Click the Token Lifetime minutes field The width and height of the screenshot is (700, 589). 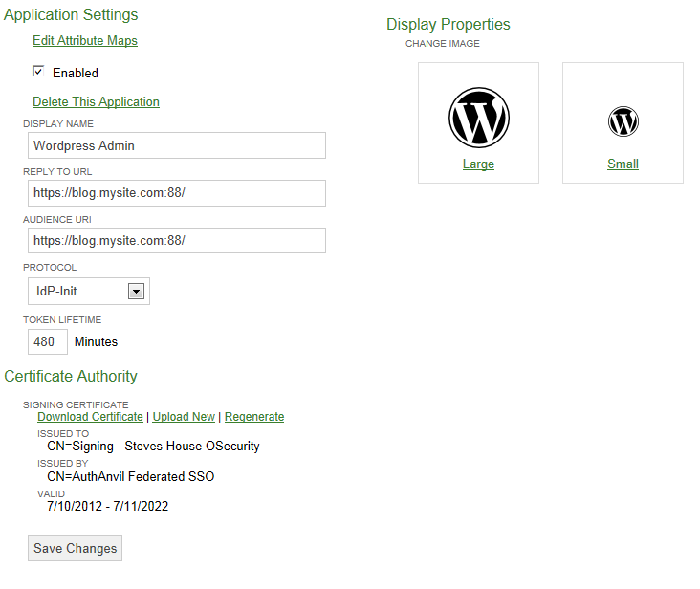[x=48, y=341]
